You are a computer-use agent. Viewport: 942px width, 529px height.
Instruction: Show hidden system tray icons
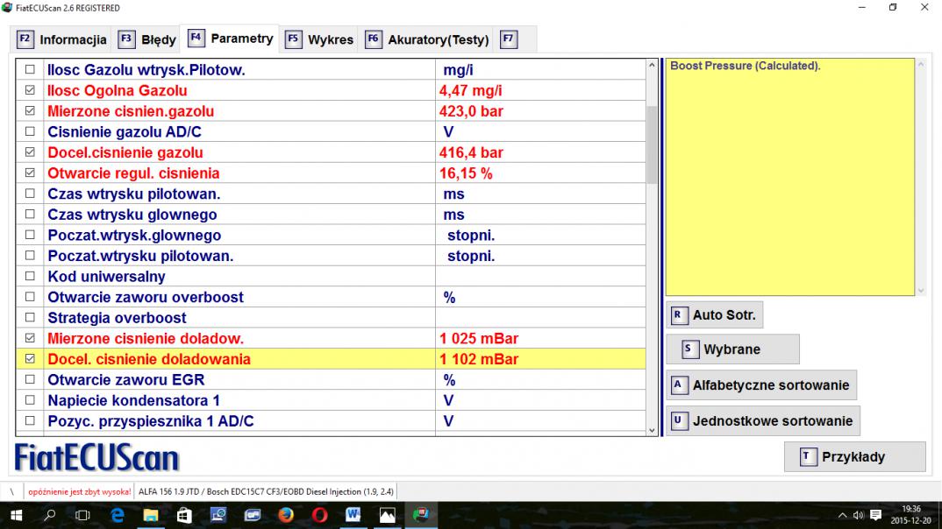click(843, 515)
